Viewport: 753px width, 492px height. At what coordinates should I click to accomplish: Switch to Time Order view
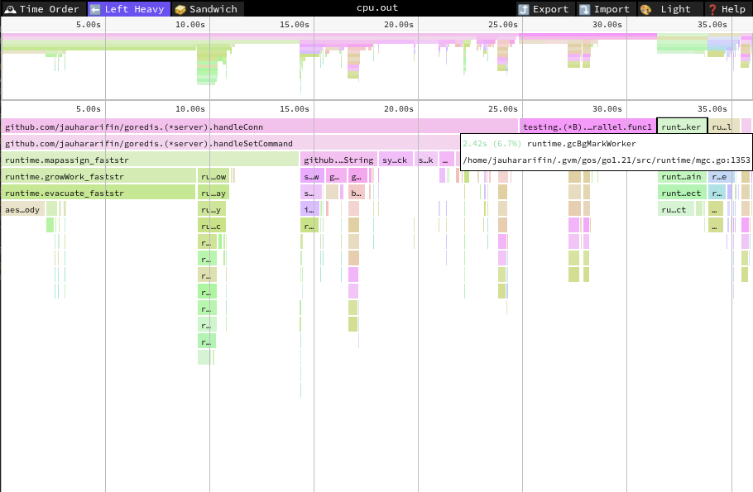tap(42, 9)
